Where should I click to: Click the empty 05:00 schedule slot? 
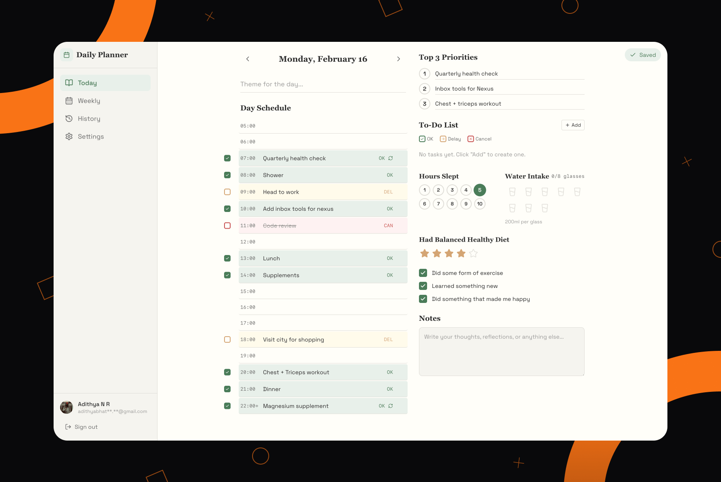(323, 126)
